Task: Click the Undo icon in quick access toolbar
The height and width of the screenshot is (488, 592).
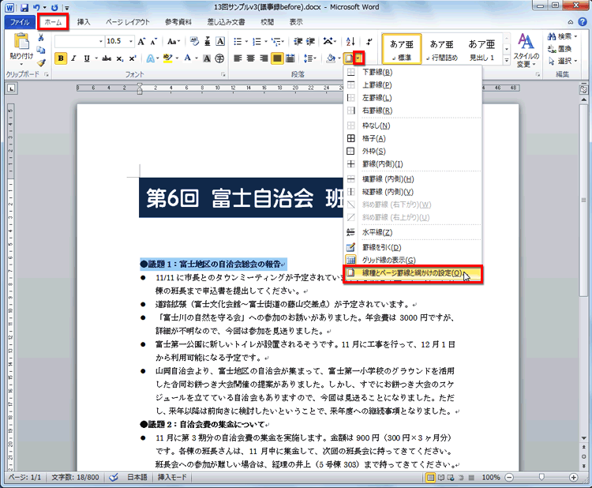Action: [36, 7]
